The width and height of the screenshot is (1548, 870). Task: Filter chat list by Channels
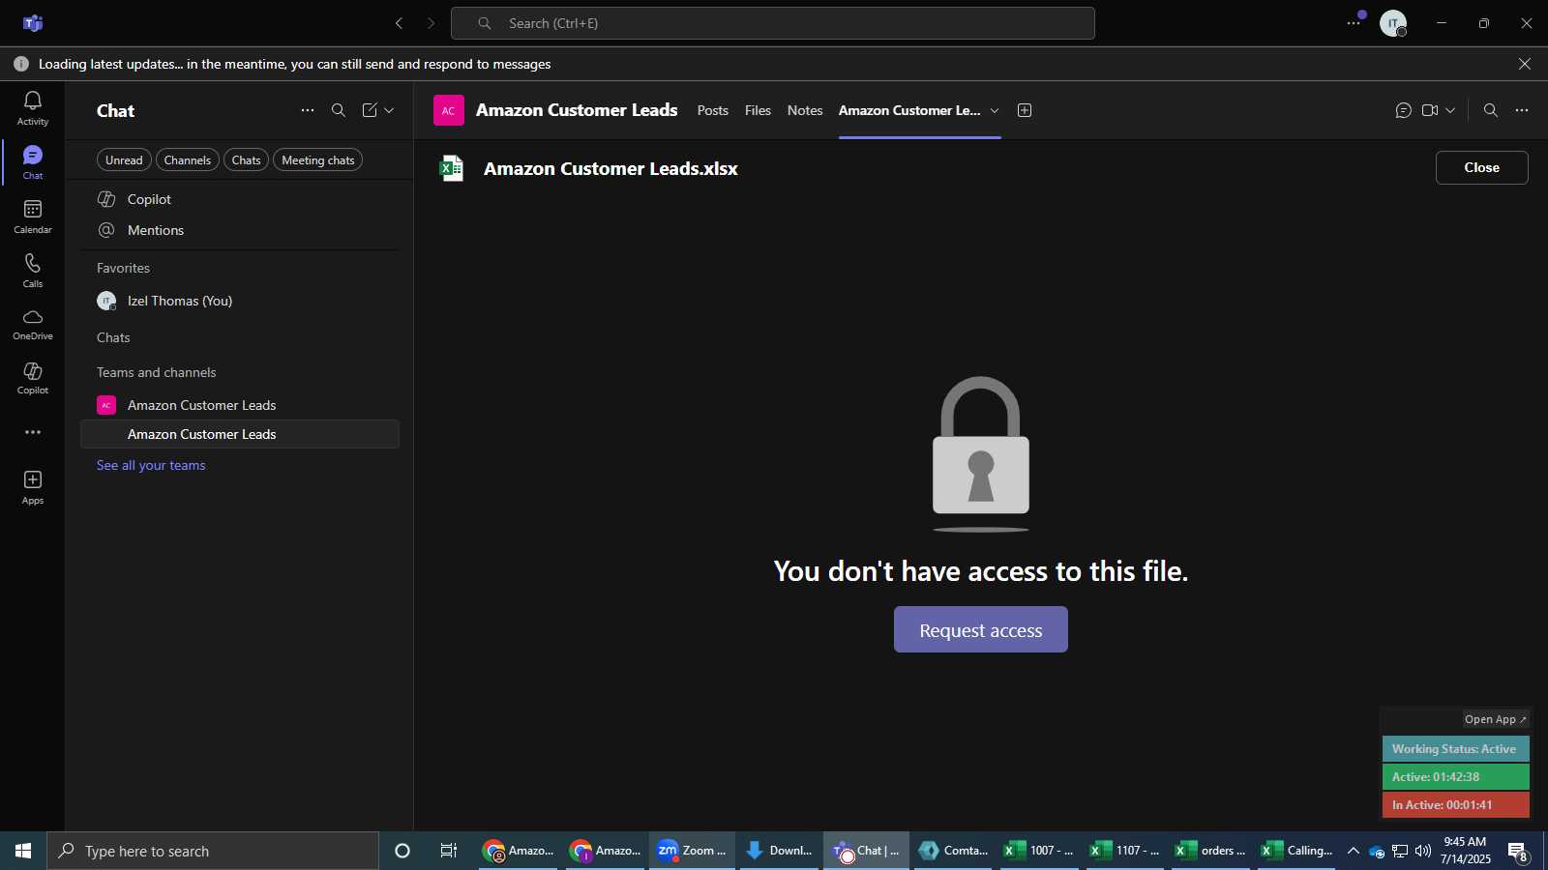[188, 160]
